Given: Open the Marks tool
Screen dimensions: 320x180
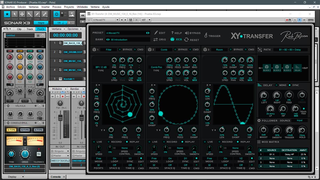Looking at the screenshot, I should (x=71, y=14).
